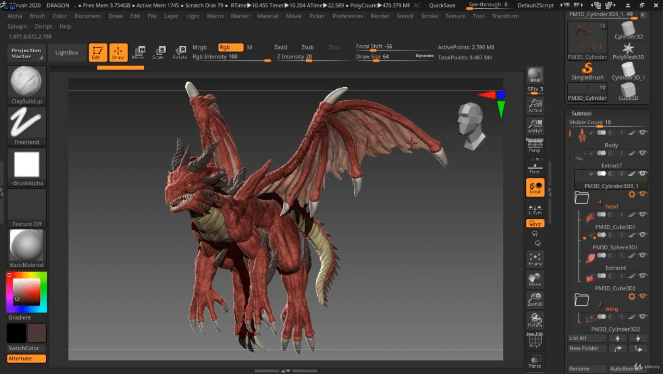
Task: Select the Rotate gizmo button in top shelf
Action: pos(179,52)
